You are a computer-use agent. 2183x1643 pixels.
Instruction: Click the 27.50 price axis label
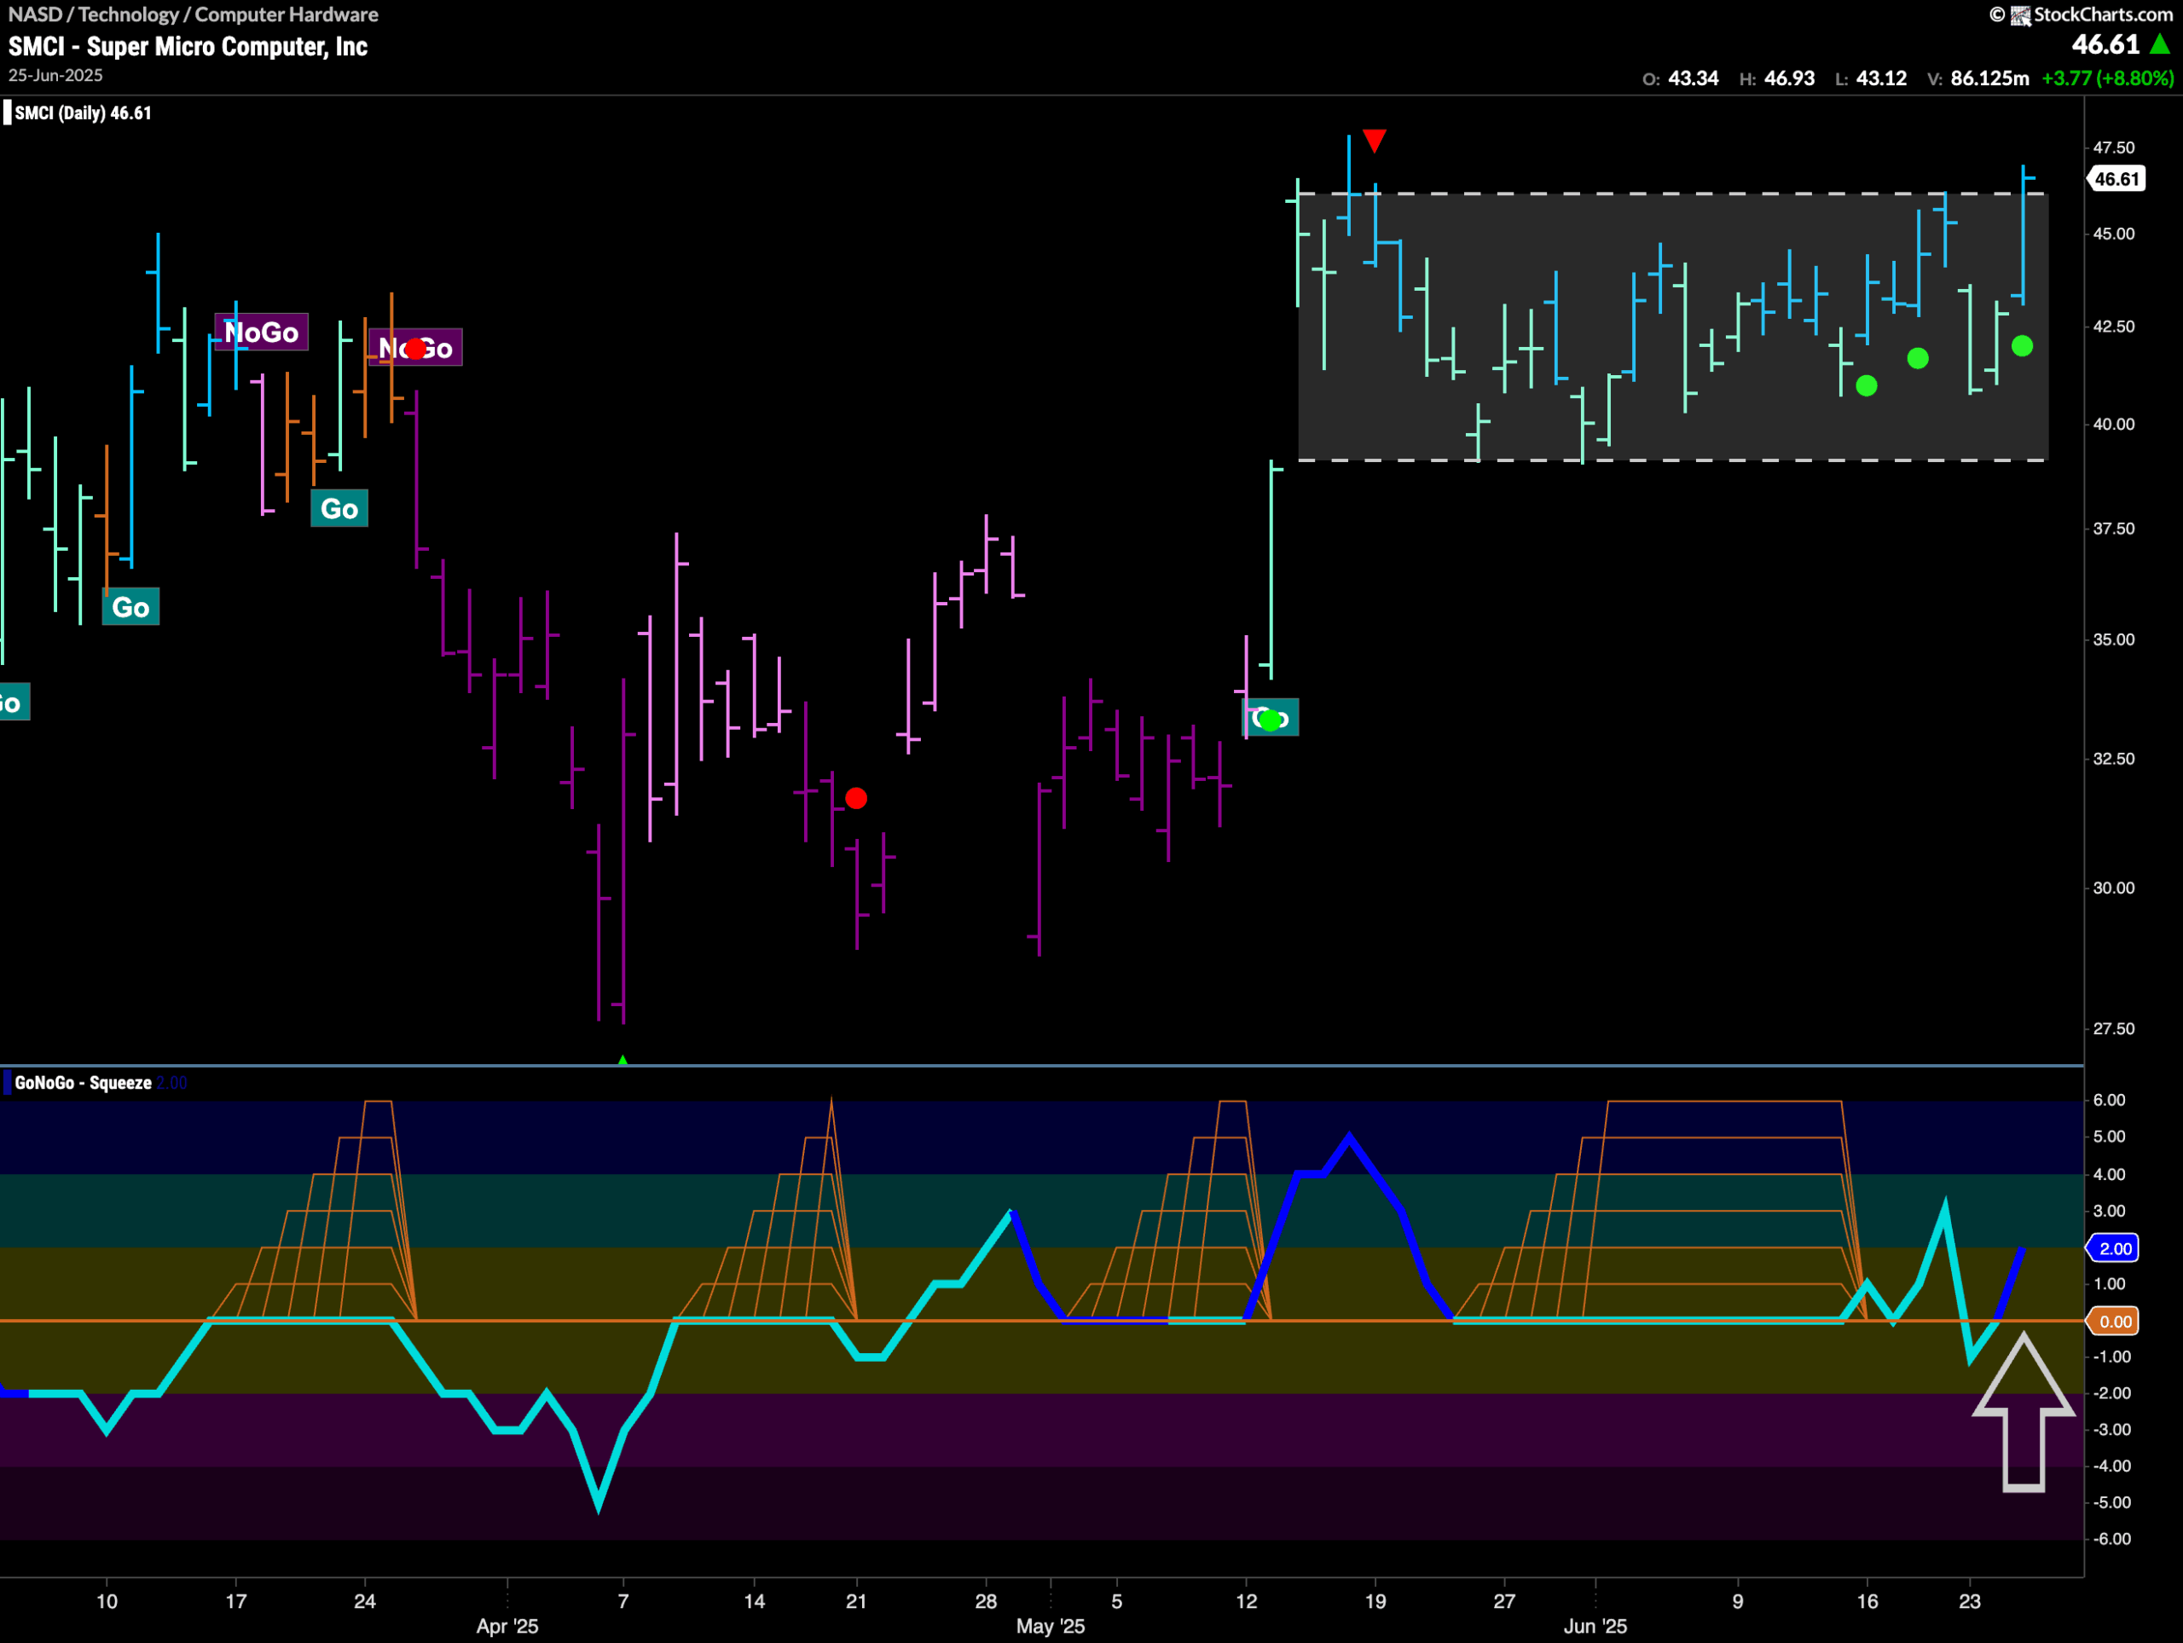[2114, 1028]
